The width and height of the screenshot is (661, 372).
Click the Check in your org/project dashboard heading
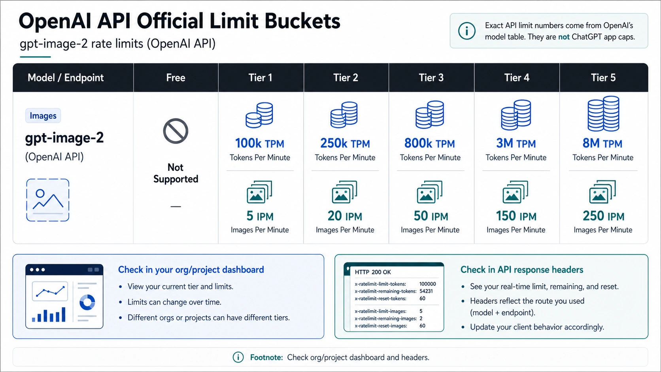point(191,270)
